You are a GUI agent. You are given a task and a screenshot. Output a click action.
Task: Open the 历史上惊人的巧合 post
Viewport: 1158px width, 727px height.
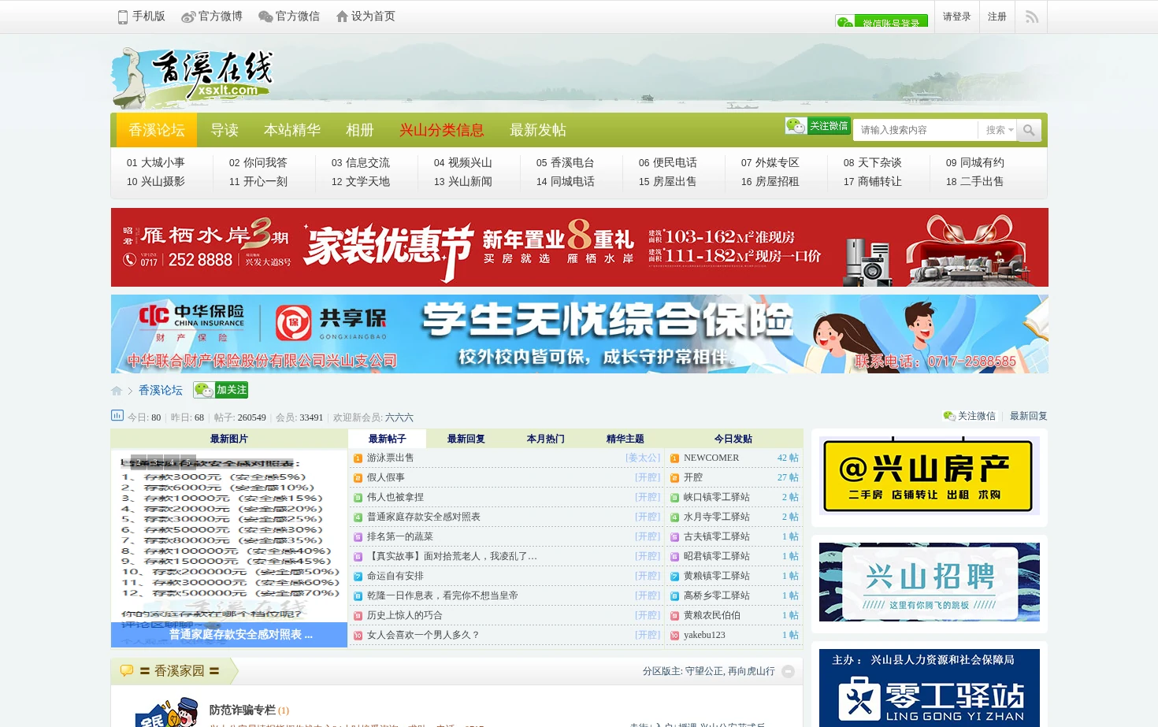pos(405,615)
